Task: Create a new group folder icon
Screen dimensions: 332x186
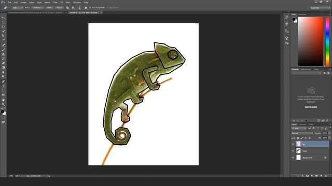Action: tap(316, 176)
